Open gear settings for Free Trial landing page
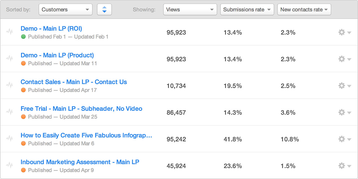 coord(344,112)
